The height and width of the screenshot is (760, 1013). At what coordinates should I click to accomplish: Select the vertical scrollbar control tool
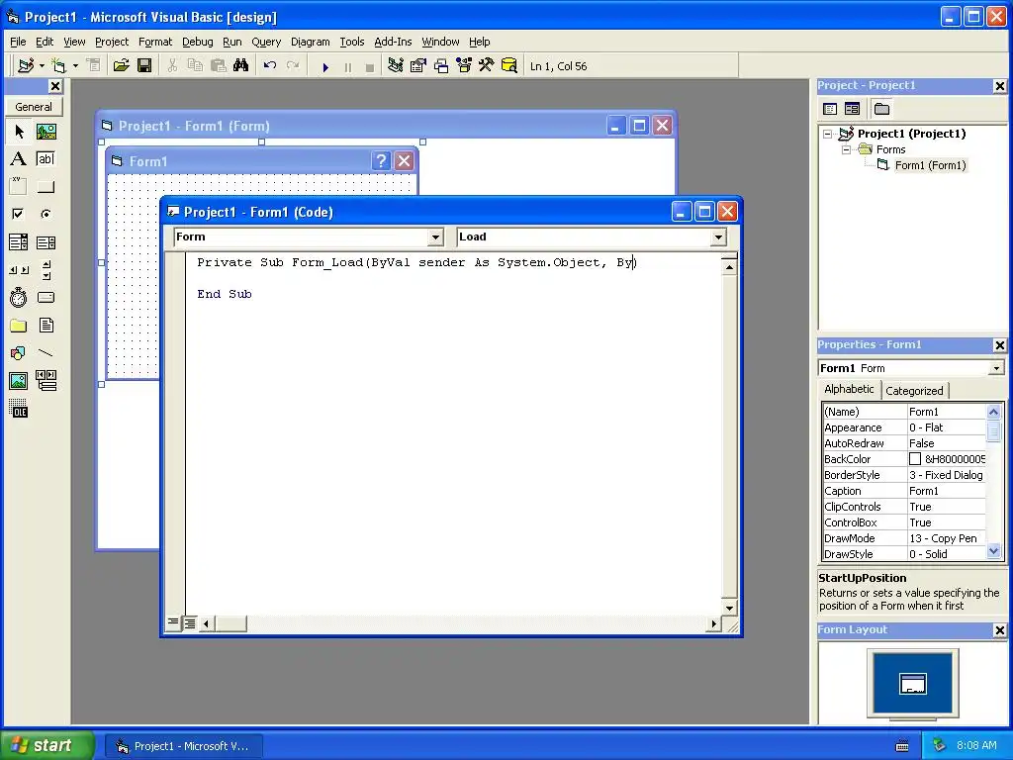[46, 270]
